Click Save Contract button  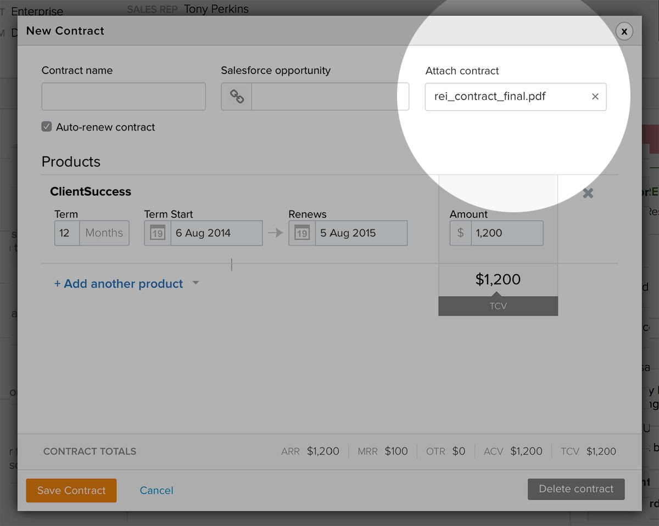[71, 490]
